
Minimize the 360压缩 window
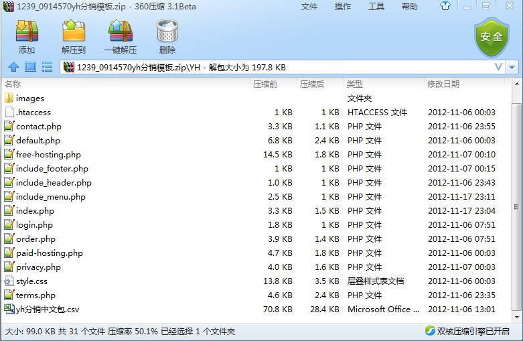467,6
